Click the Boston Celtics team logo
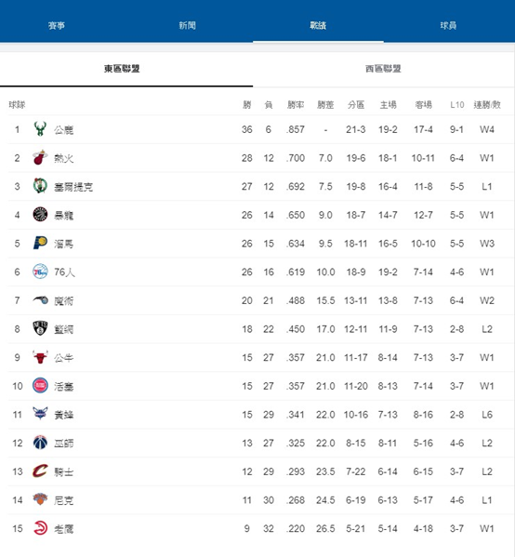 point(40,186)
